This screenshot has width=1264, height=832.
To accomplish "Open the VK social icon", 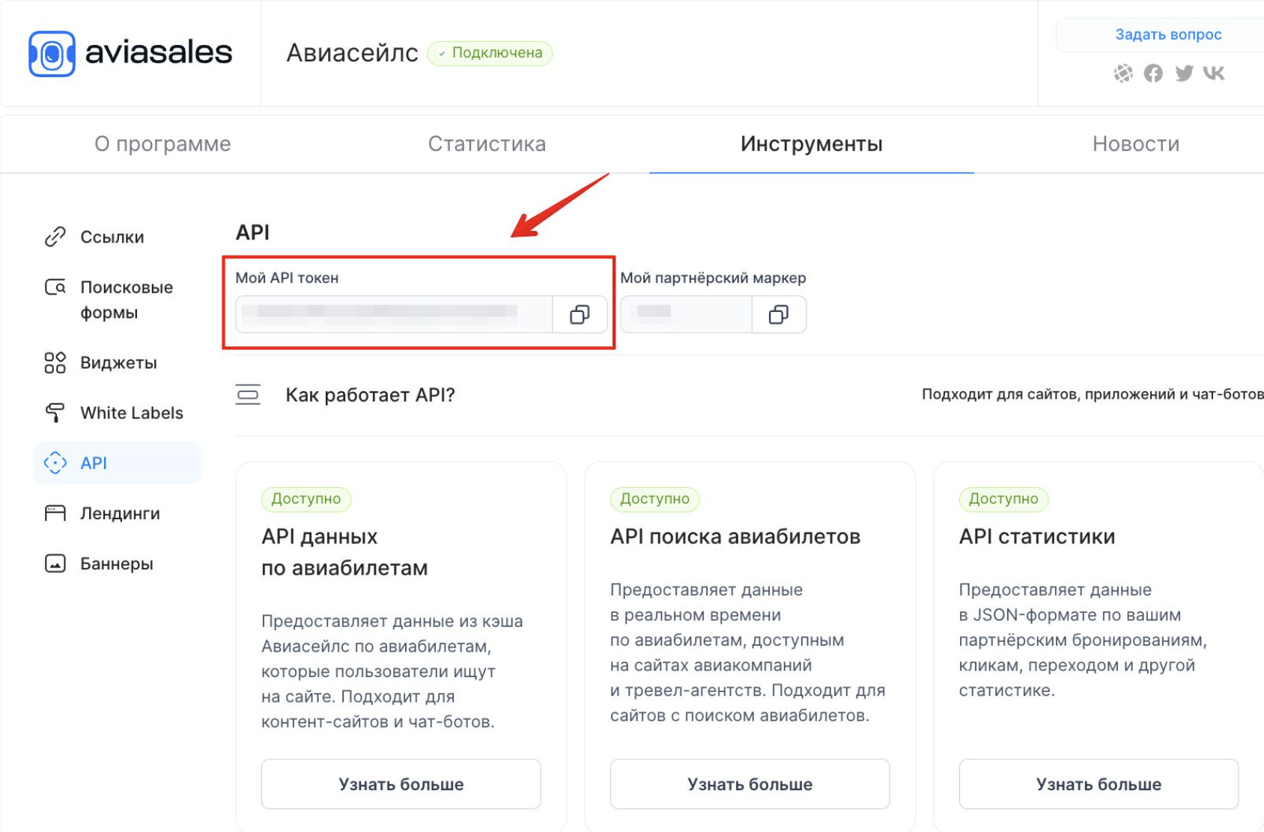I will tap(1215, 73).
